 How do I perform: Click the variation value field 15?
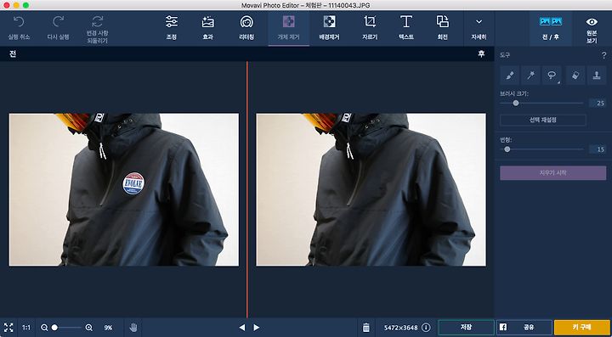pyautogui.click(x=598, y=149)
